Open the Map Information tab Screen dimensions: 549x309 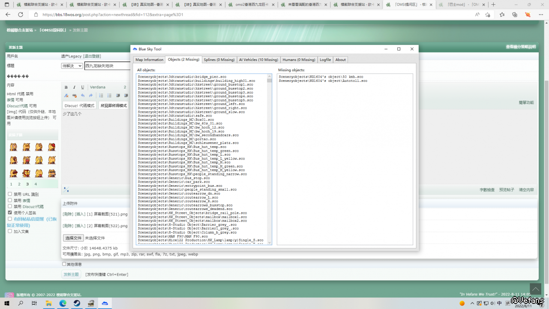[149, 60]
